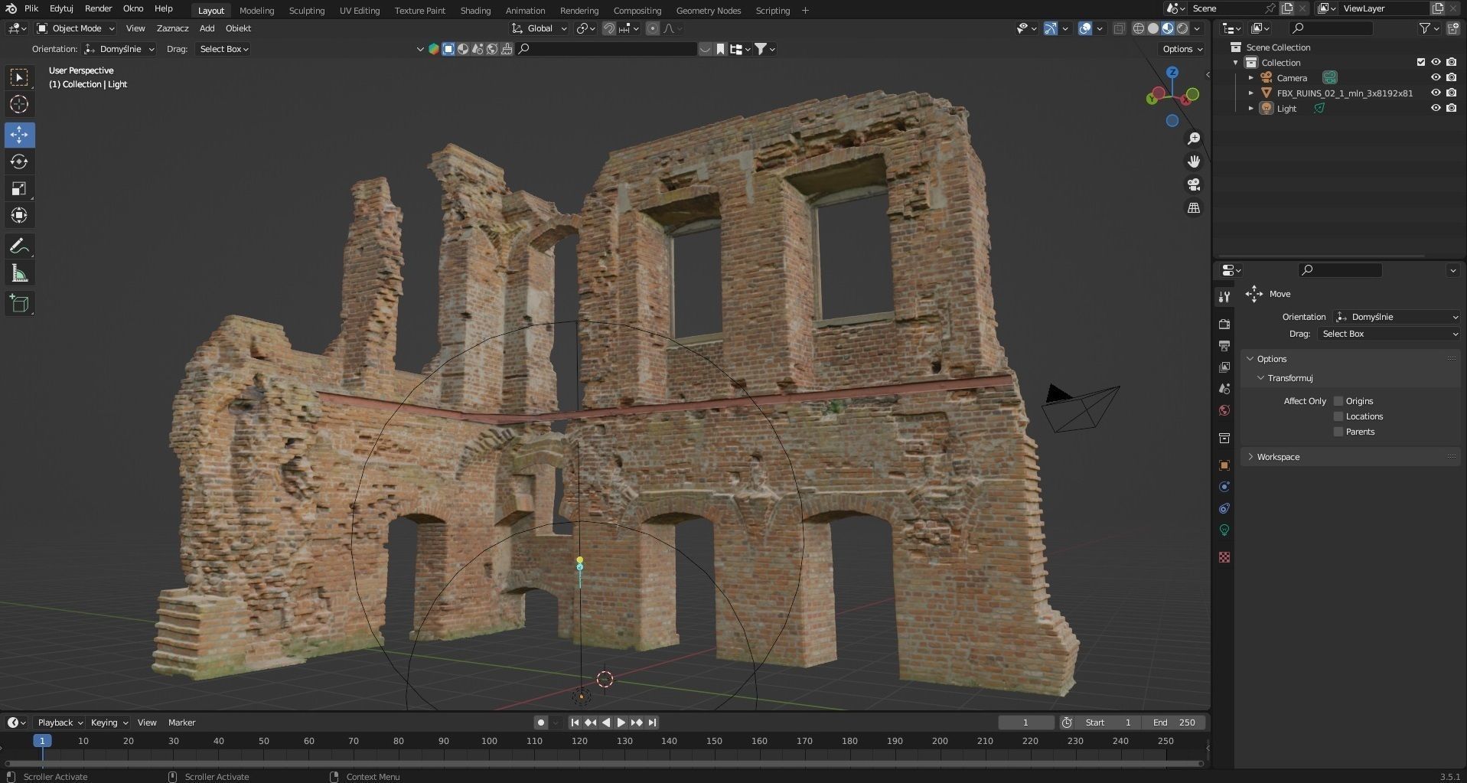Click the pan view hand icon

click(1193, 161)
